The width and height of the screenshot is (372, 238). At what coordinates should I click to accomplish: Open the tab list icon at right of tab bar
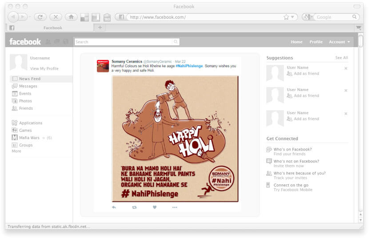(x=359, y=28)
